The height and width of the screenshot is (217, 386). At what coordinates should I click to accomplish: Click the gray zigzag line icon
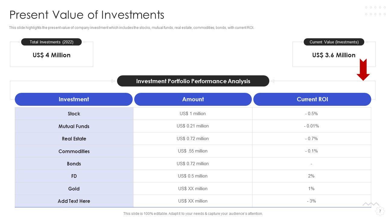point(371,204)
